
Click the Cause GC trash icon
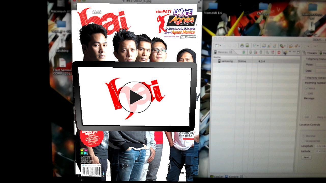[261, 52]
